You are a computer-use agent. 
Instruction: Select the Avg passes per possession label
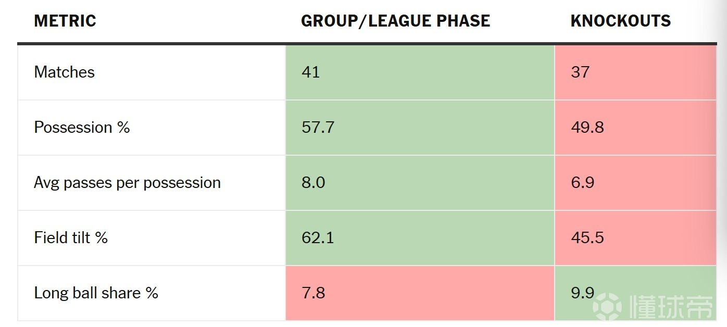(127, 183)
